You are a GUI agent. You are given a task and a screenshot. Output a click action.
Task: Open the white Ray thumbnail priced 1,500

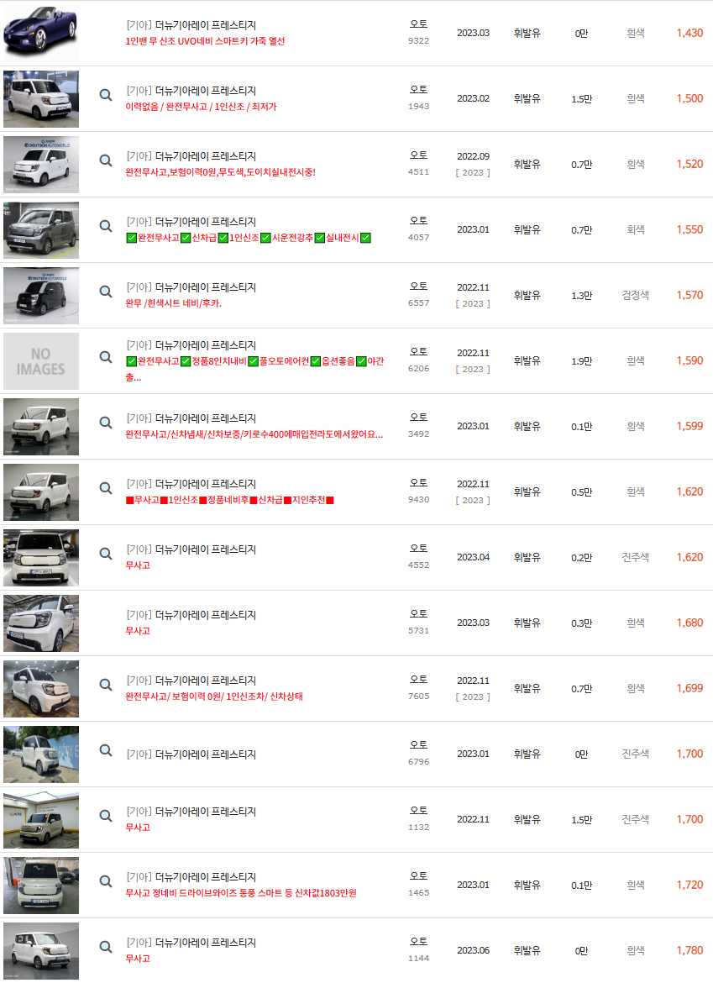click(x=41, y=99)
